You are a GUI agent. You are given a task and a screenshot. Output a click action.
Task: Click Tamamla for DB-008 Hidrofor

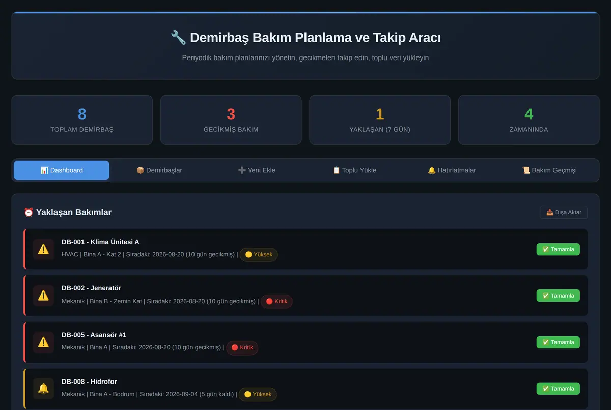(558, 389)
